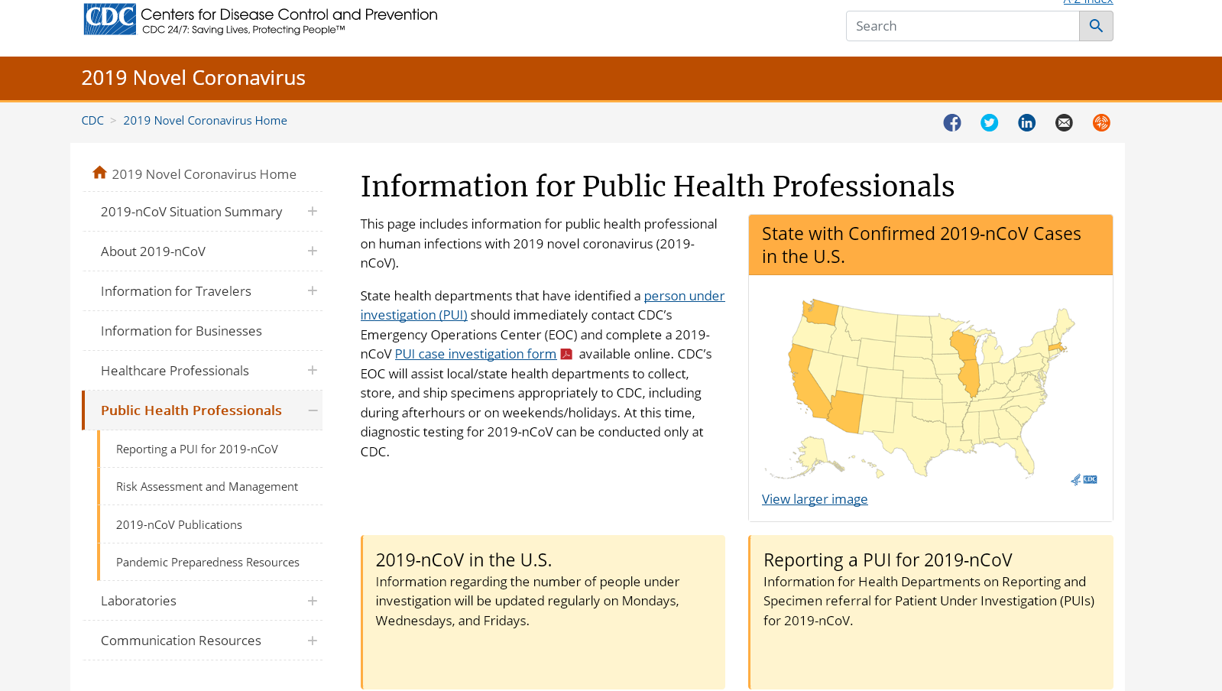Expand Laboratories section
Image resolution: width=1222 pixels, height=691 pixels.
[x=313, y=601]
